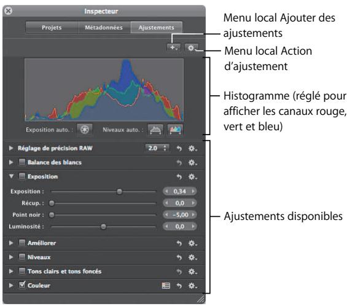Open gear menu for Couleur
The height and width of the screenshot is (306, 347).
(192, 286)
